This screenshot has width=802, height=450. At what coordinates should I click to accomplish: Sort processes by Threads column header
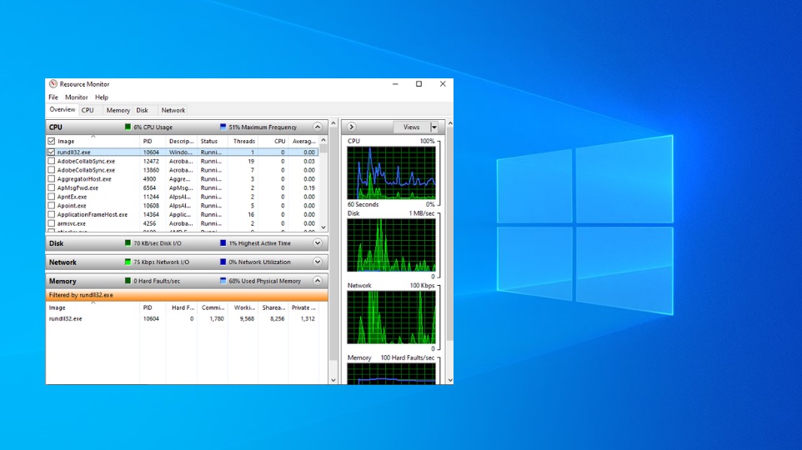pos(244,142)
